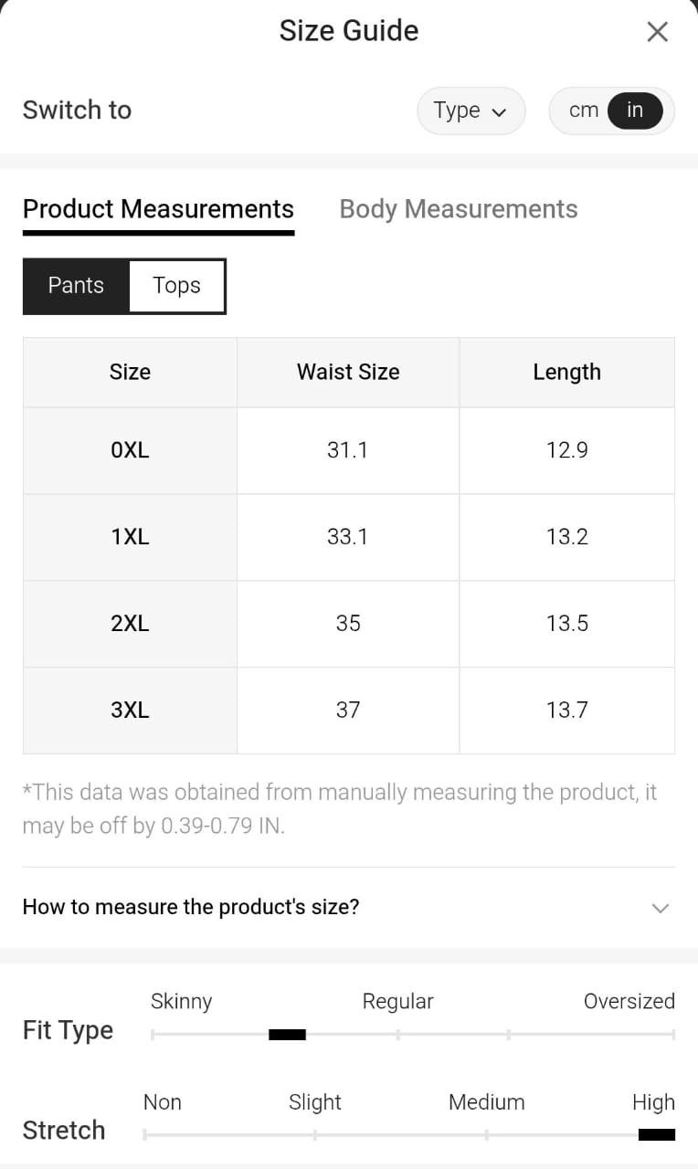Click the Waist Size column header
698x1169 pixels.
348,373
